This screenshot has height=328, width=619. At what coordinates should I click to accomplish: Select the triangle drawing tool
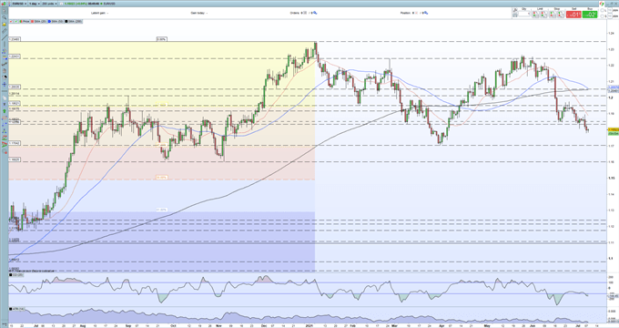pos(5,131)
